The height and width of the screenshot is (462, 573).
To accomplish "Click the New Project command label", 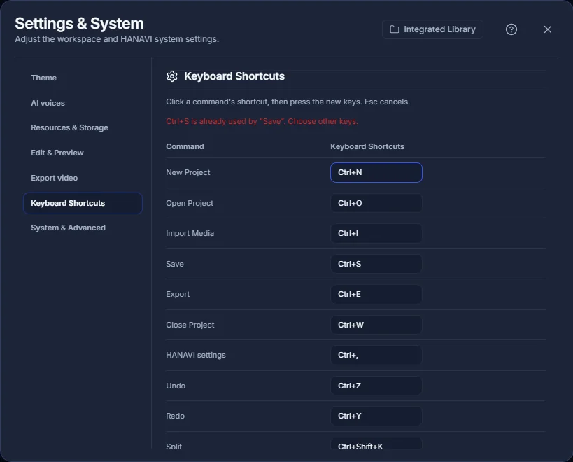I will 188,172.
